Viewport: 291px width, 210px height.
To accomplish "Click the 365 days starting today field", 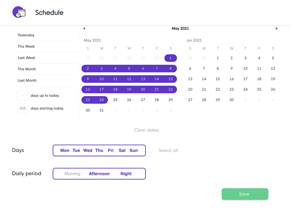I will (x=23, y=108).
